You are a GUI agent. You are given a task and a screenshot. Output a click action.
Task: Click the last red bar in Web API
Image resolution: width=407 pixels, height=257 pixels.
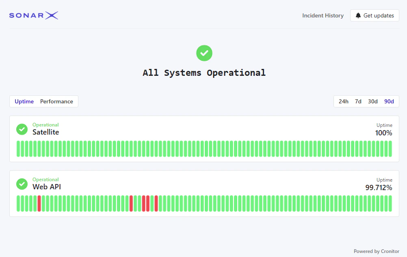(156, 203)
